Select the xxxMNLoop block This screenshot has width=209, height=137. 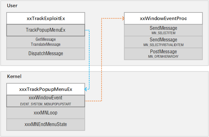pyautogui.click(x=46, y=113)
